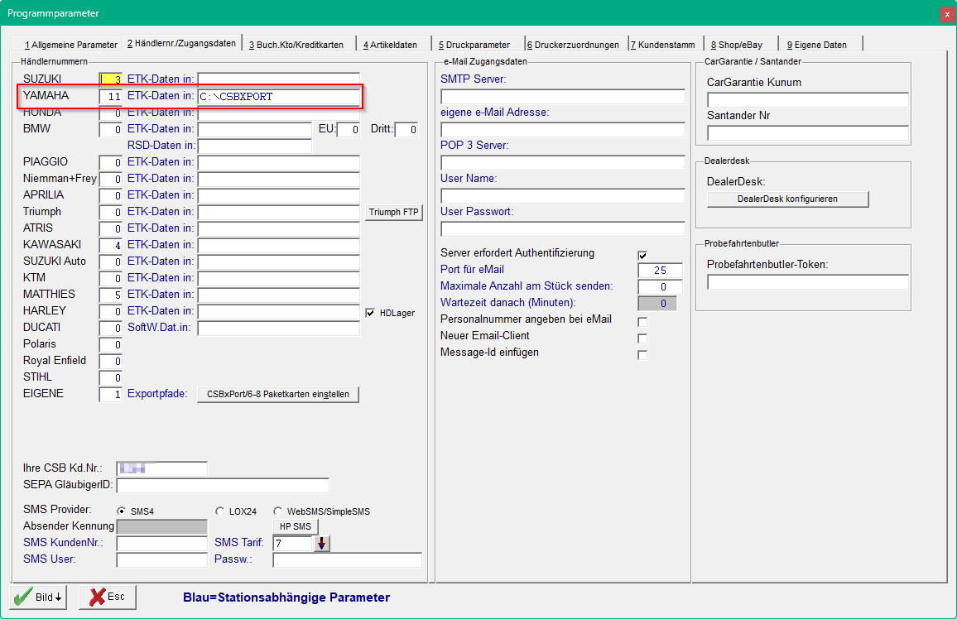957x619 pixels.
Task: Click the User Name input field
Action: click(563, 195)
